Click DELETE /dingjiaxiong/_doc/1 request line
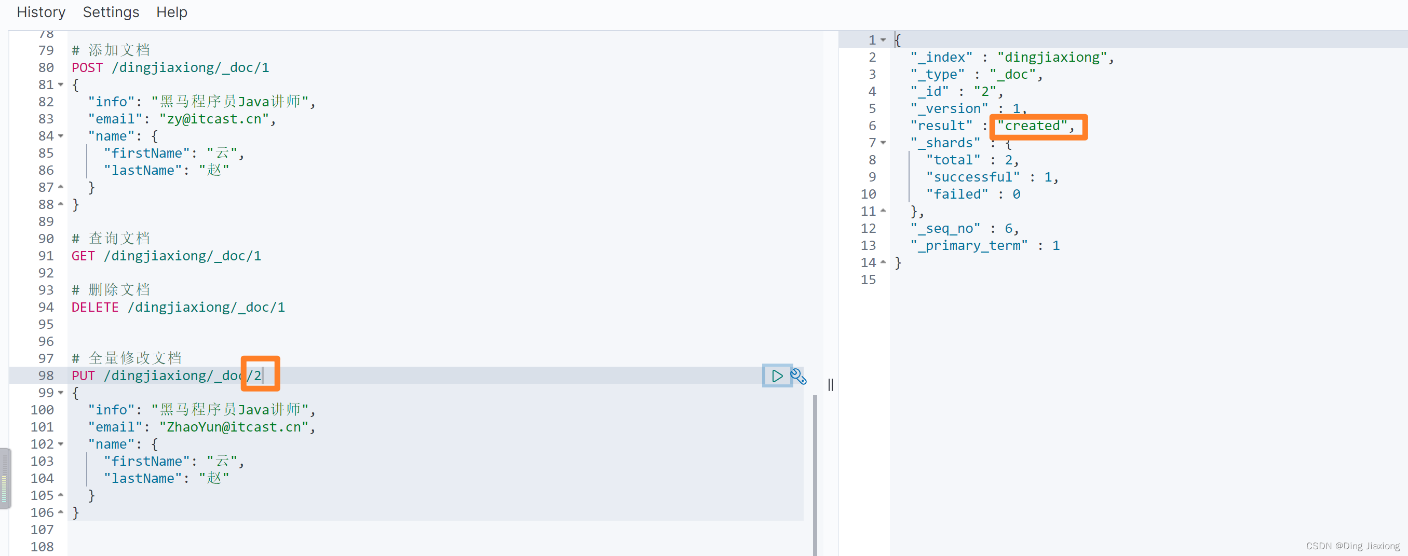This screenshot has width=1408, height=556. (178, 308)
